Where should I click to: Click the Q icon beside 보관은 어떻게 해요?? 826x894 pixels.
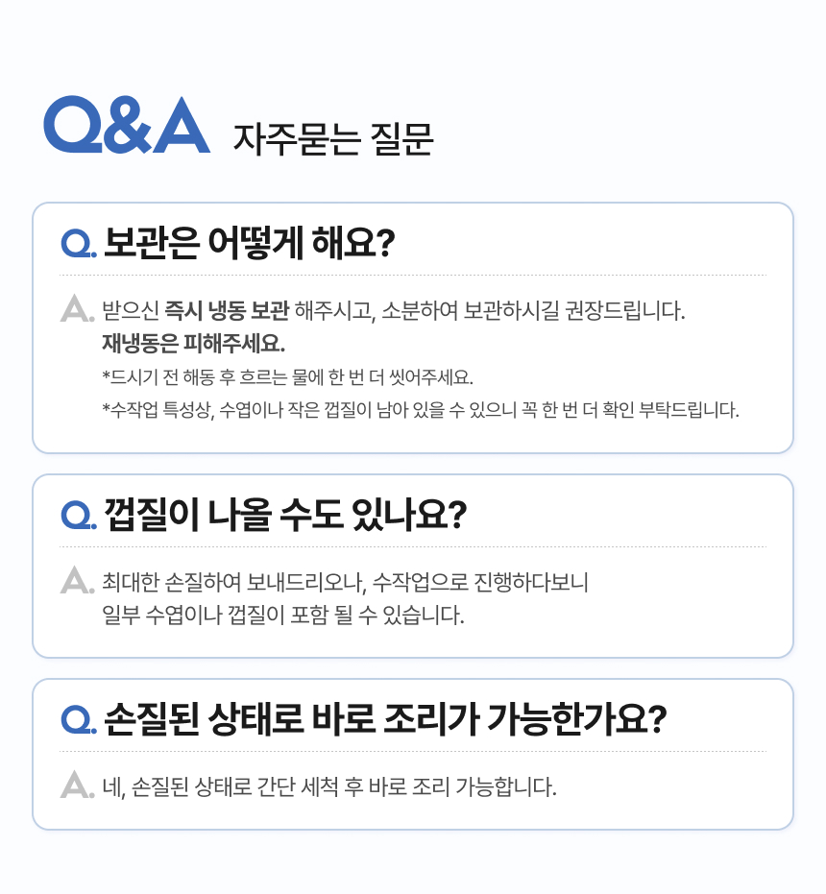pyautogui.click(x=77, y=243)
